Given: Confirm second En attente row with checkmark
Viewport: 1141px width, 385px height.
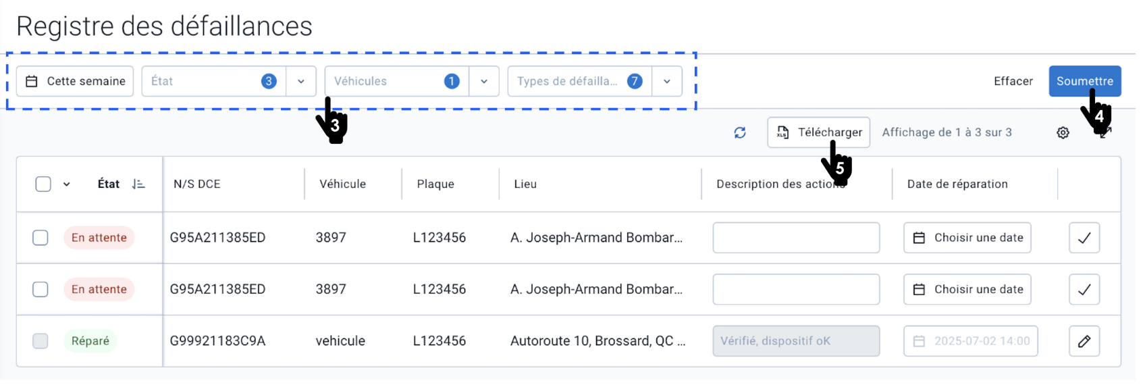Looking at the screenshot, I should click(x=1084, y=289).
